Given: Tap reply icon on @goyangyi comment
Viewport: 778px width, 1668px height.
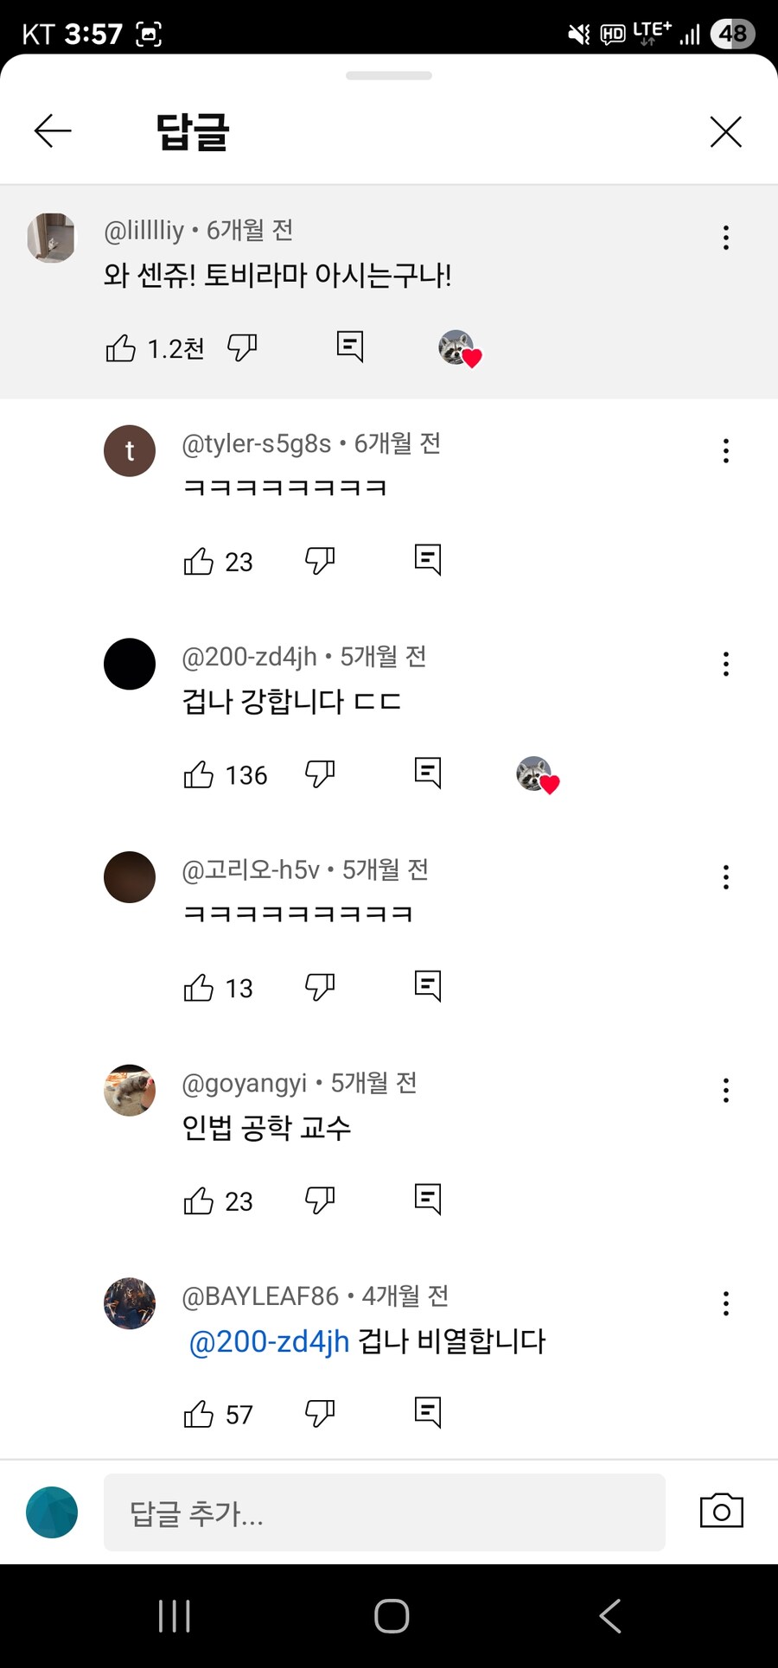Looking at the screenshot, I should (x=428, y=1200).
